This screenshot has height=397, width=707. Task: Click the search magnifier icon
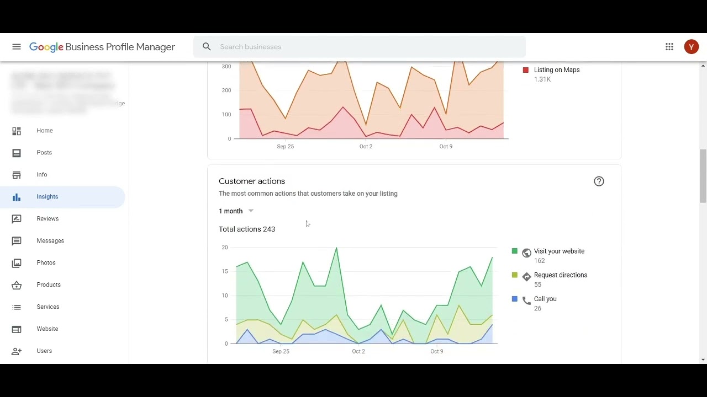tap(207, 47)
